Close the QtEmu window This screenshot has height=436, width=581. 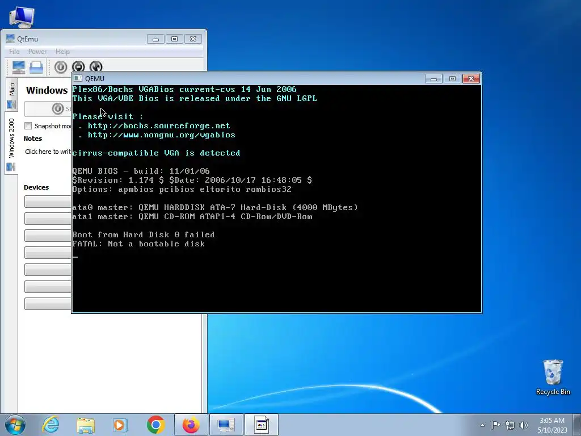coord(193,39)
